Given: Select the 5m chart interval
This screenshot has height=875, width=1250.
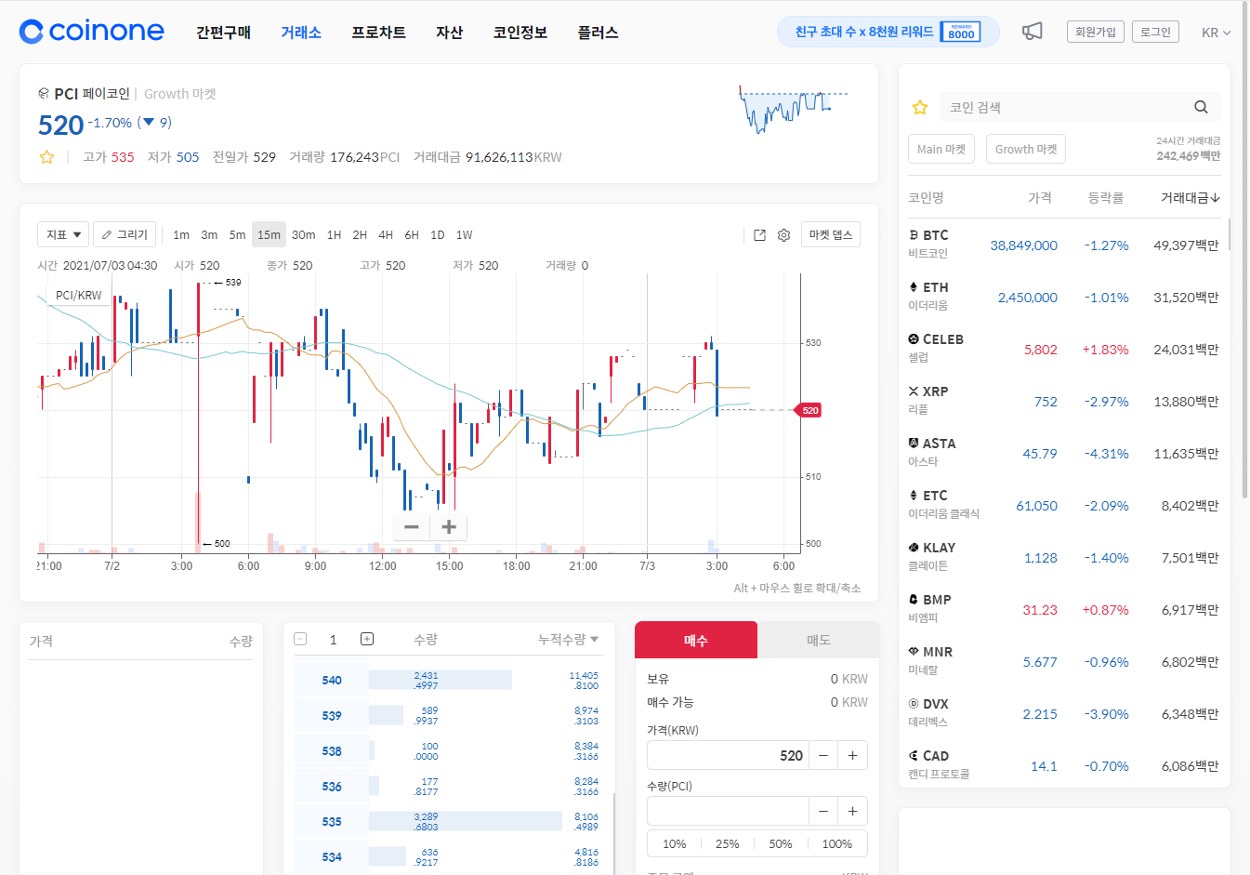Looking at the screenshot, I should pyautogui.click(x=238, y=235).
